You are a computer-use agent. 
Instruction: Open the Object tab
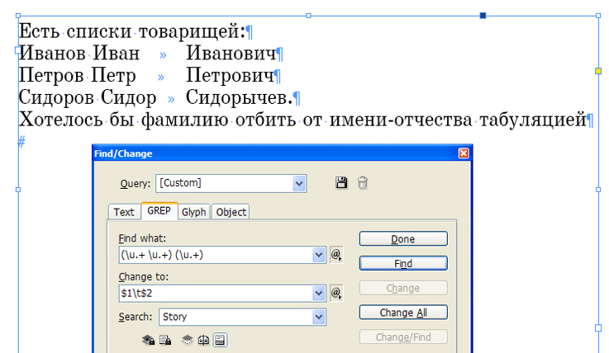pyautogui.click(x=231, y=212)
